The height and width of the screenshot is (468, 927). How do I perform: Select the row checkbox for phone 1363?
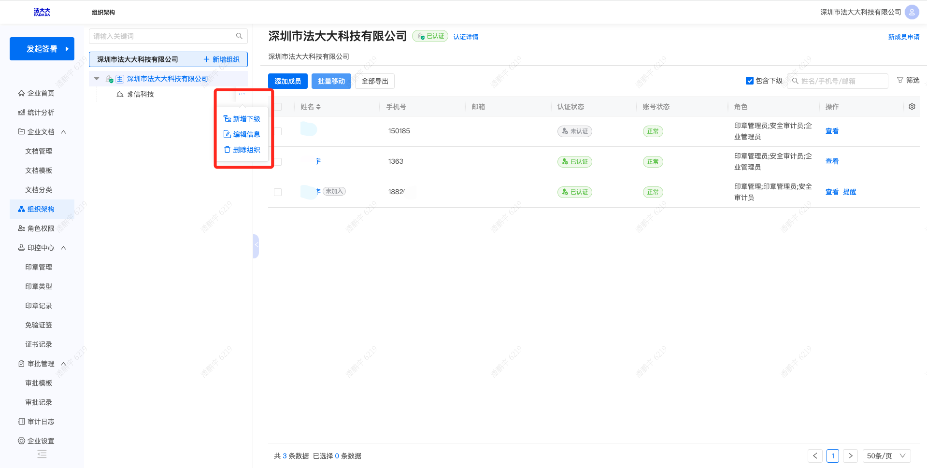[x=278, y=162]
